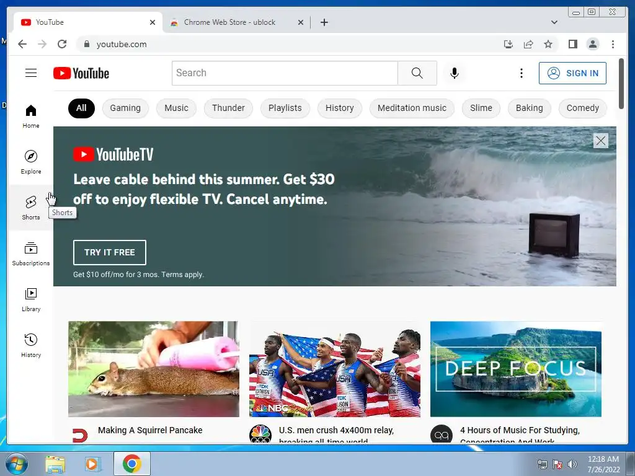Screen dimensions: 635x476
Task: Click the YouTube logo
Action: (x=81, y=73)
